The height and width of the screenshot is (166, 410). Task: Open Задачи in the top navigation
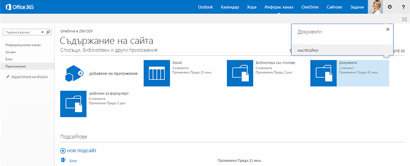click(357, 7)
